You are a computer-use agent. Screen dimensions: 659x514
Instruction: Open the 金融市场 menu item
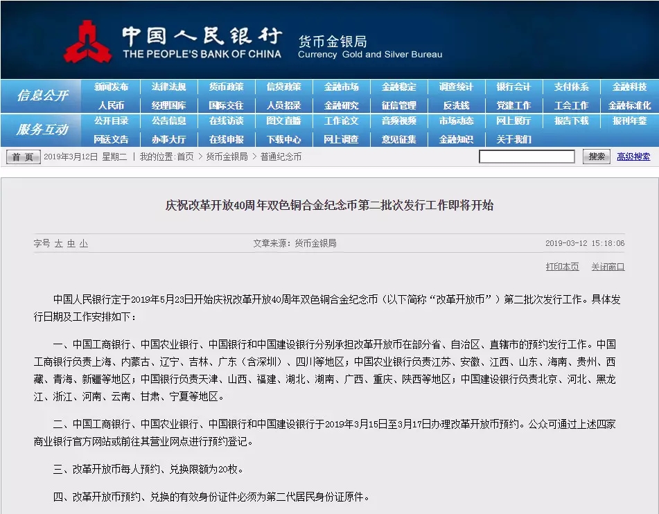(341, 87)
